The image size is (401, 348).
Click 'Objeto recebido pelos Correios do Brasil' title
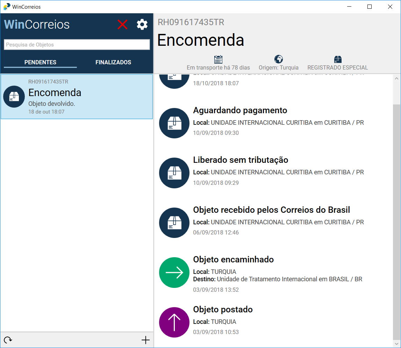(x=271, y=210)
